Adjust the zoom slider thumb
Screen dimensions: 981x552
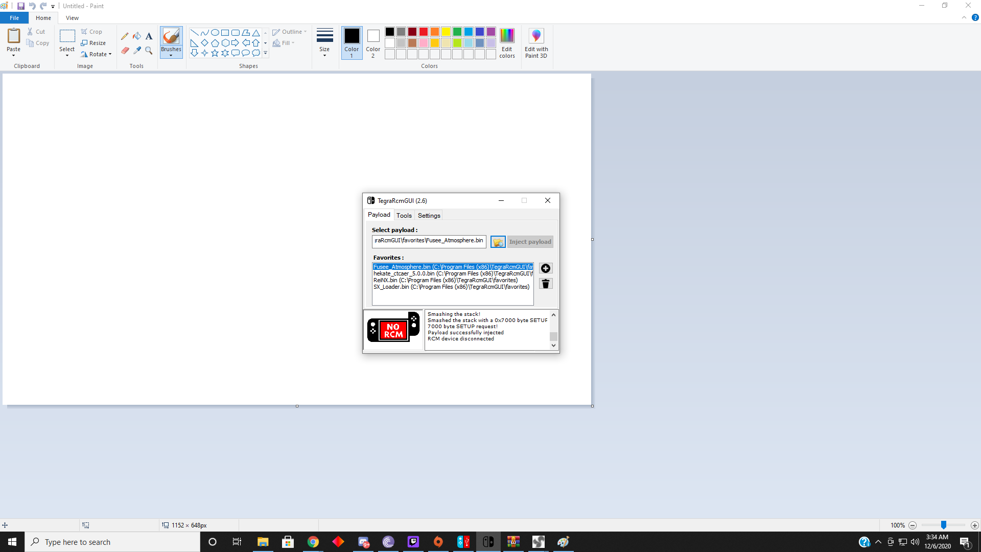[x=944, y=525]
